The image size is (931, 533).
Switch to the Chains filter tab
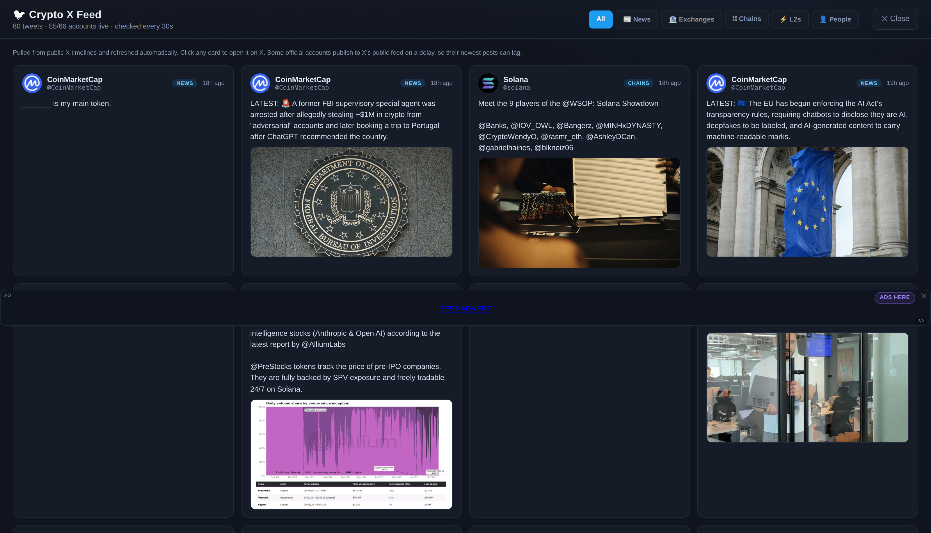click(x=746, y=19)
